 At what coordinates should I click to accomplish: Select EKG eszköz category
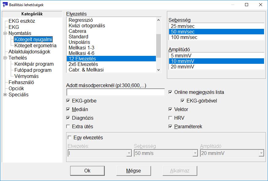point(22,21)
